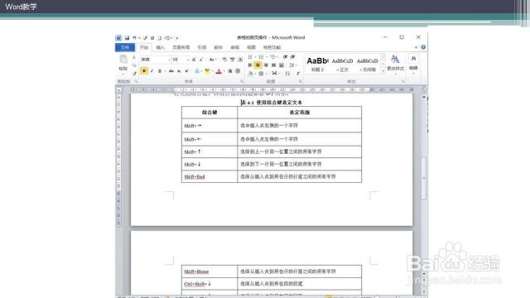Toggle Underline formatting
The width and height of the screenshot is (530, 298).
[160, 71]
